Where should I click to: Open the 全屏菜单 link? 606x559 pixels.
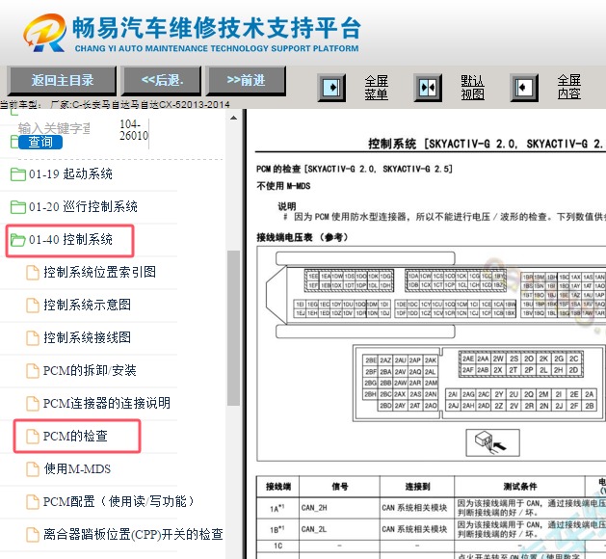[376, 88]
